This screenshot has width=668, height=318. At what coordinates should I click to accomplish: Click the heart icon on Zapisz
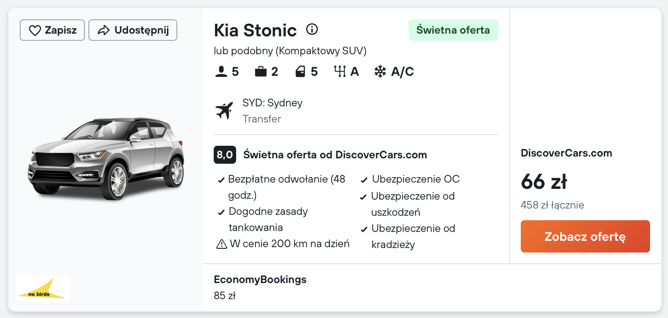pos(35,30)
